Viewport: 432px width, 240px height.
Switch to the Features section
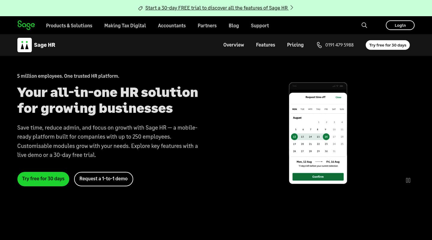265,45
